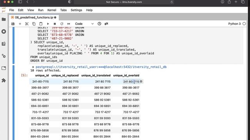The height and width of the screenshot is (140, 250).
Task: Open property inspector gears sidebar icon
Action: click(x=4, y=56)
